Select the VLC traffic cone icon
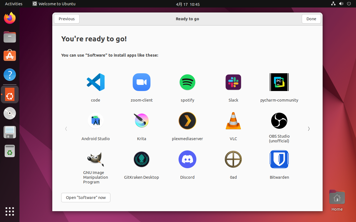The height and width of the screenshot is (222, 356). coord(233,120)
